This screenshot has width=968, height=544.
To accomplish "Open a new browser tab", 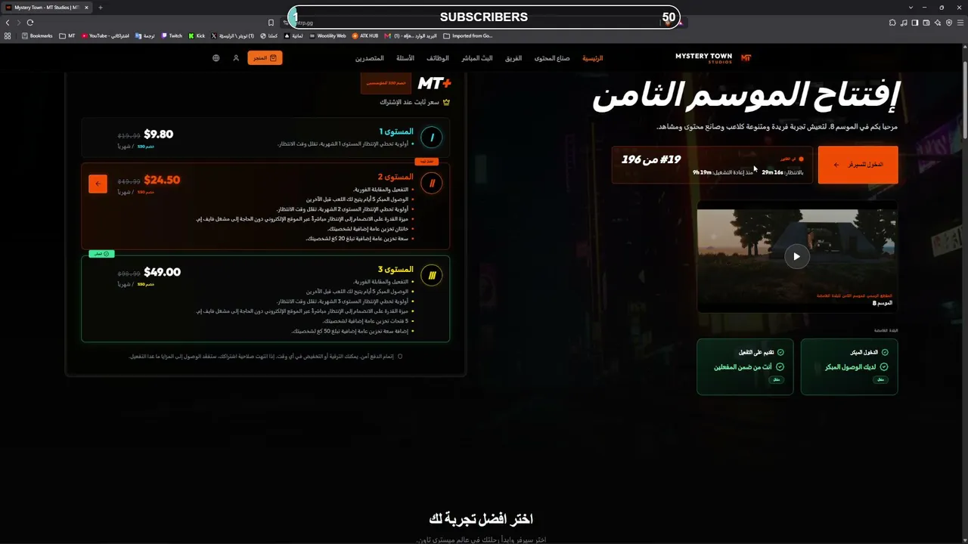I will tap(101, 8).
